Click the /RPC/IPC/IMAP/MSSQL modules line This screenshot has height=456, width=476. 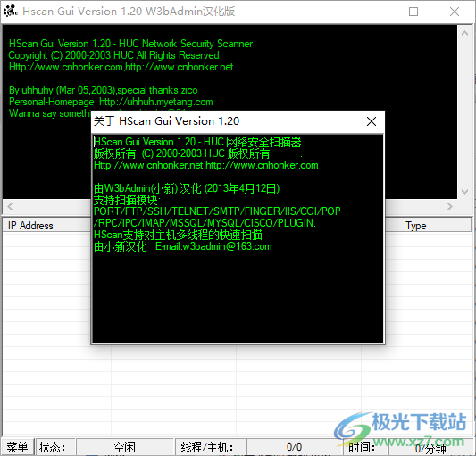(205, 223)
